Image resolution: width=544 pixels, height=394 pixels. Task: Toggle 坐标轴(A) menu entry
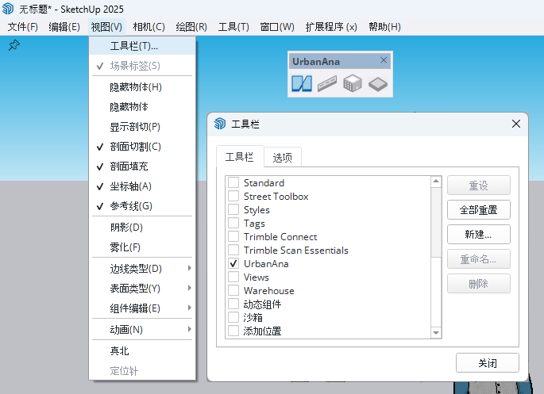coord(142,186)
